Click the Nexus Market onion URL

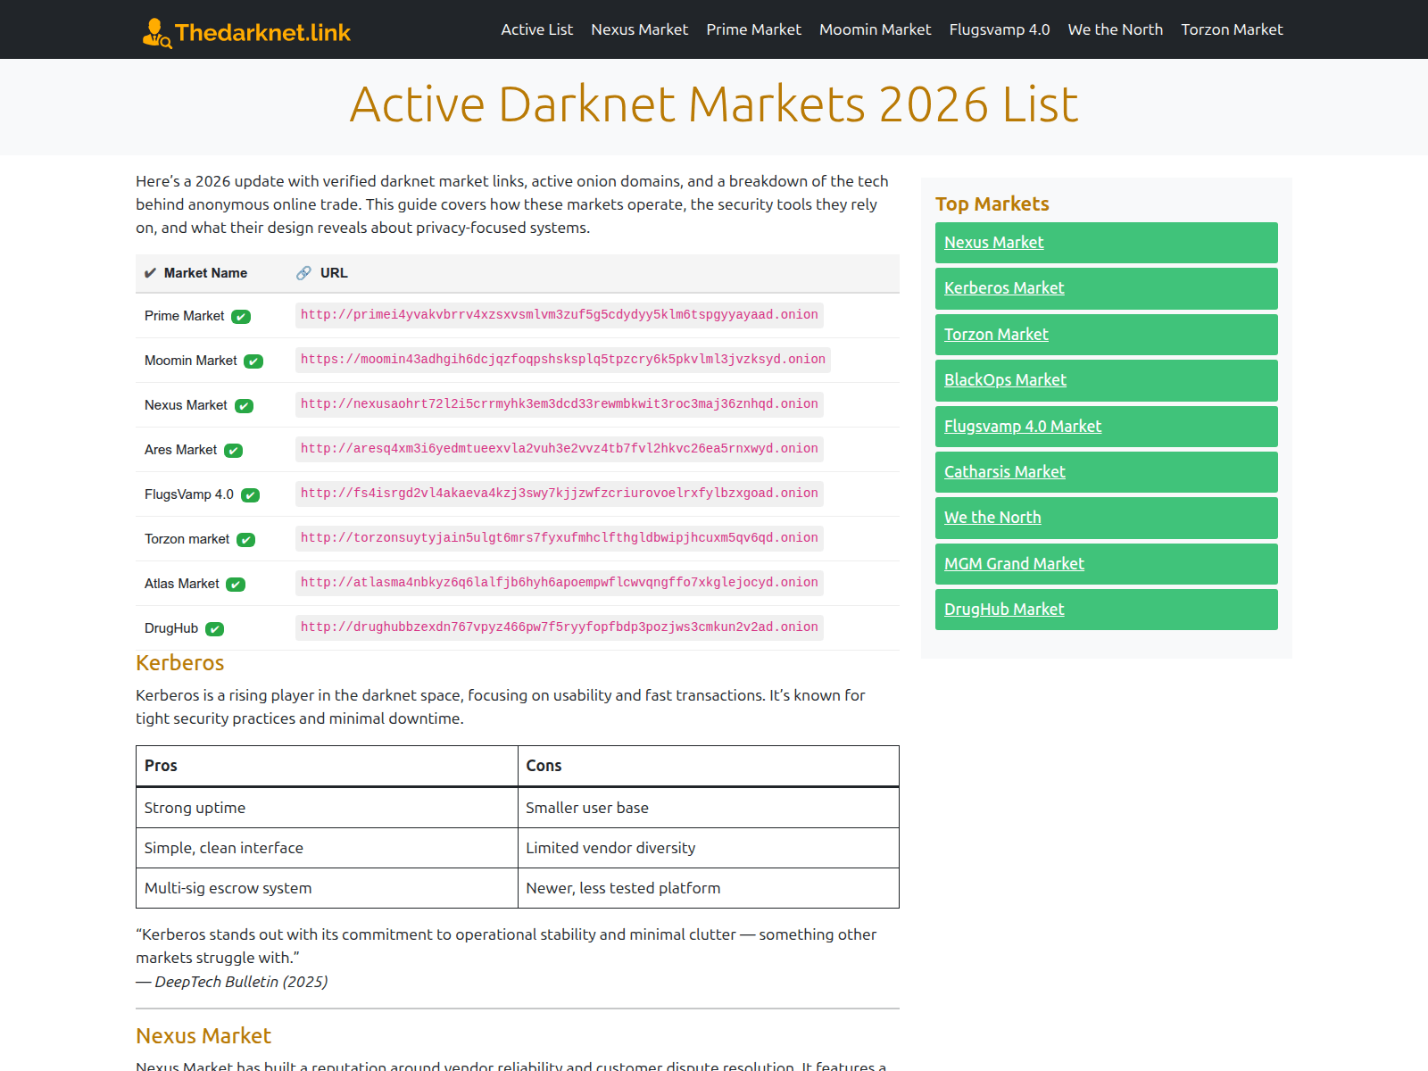coord(559,404)
